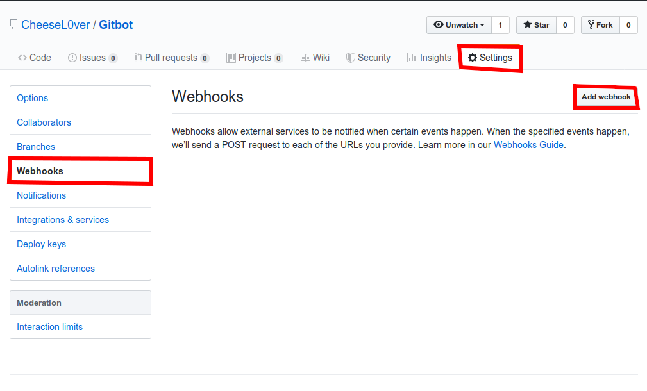
Task: Open the Settings tab
Action: [490, 58]
